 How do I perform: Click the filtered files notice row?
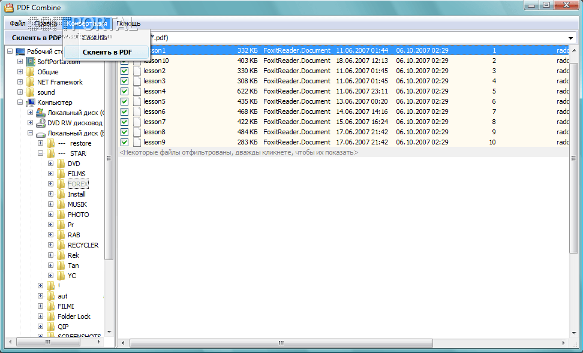tap(344, 152)
